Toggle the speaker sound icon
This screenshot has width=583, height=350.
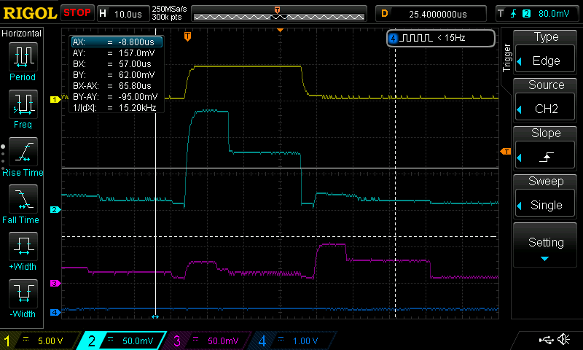pyautogui.click(x=563, y=340)
